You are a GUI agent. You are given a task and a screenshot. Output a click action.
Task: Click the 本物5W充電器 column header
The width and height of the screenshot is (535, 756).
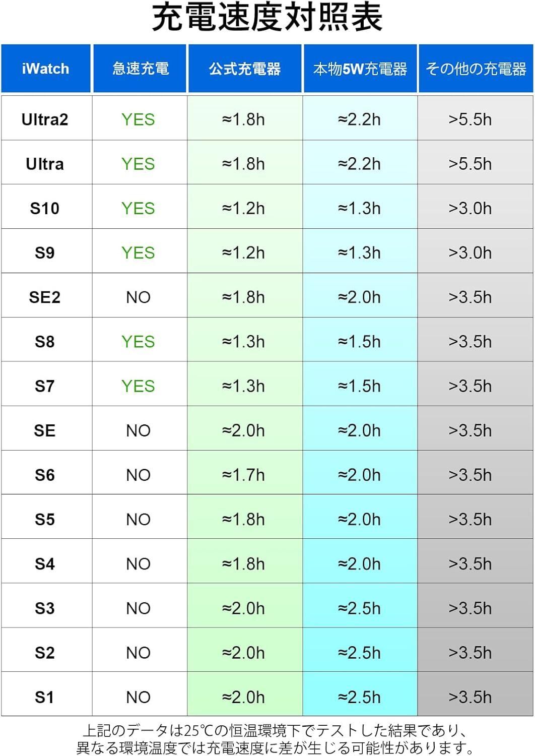point(360,69)
